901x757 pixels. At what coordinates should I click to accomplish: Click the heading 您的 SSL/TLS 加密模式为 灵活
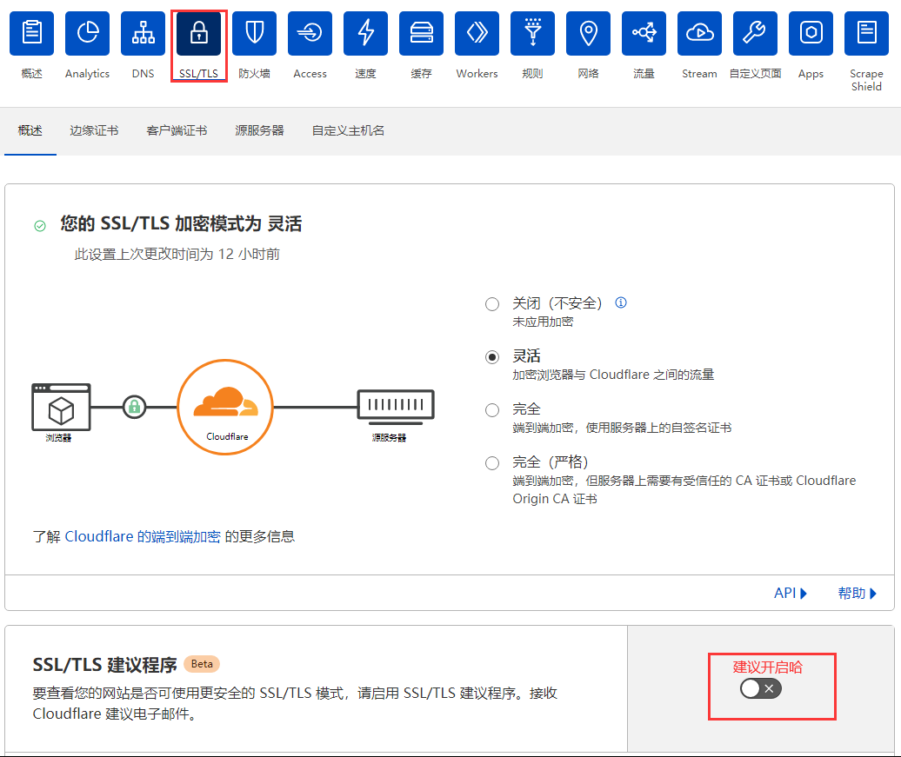pos(181,223)
